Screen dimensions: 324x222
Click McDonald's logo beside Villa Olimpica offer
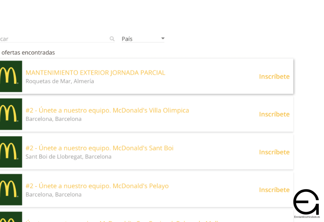(10, 114)
